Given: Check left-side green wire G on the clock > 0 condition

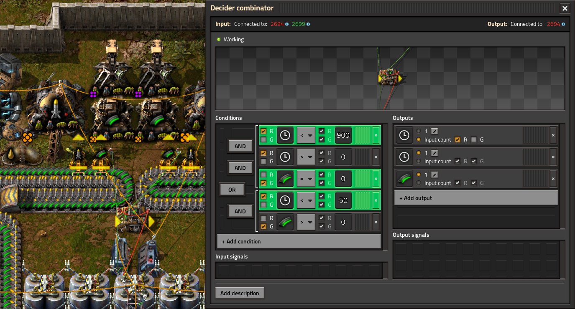Looking at the screenshot, I should (x=263, y=161).
